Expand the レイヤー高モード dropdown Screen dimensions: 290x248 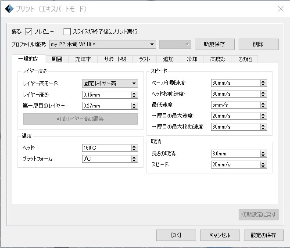pyautogui.click(x=110, y=83)
